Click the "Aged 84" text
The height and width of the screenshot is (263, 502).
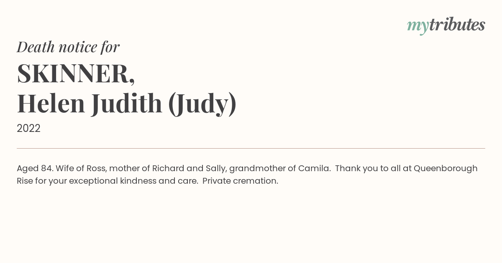[35, 169]
